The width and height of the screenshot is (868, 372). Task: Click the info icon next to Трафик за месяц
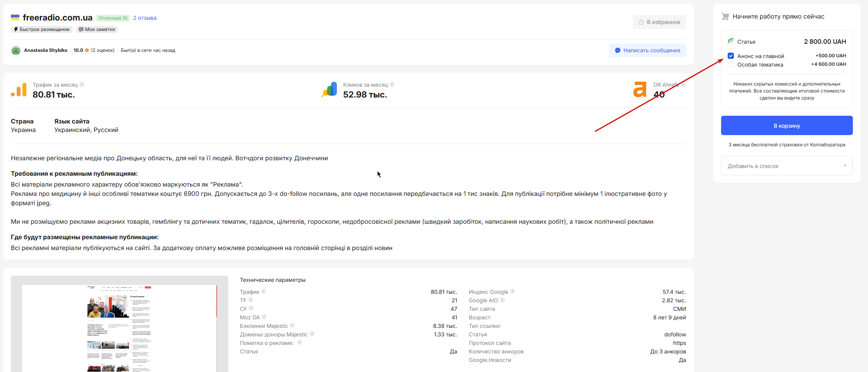click(82, 84)
